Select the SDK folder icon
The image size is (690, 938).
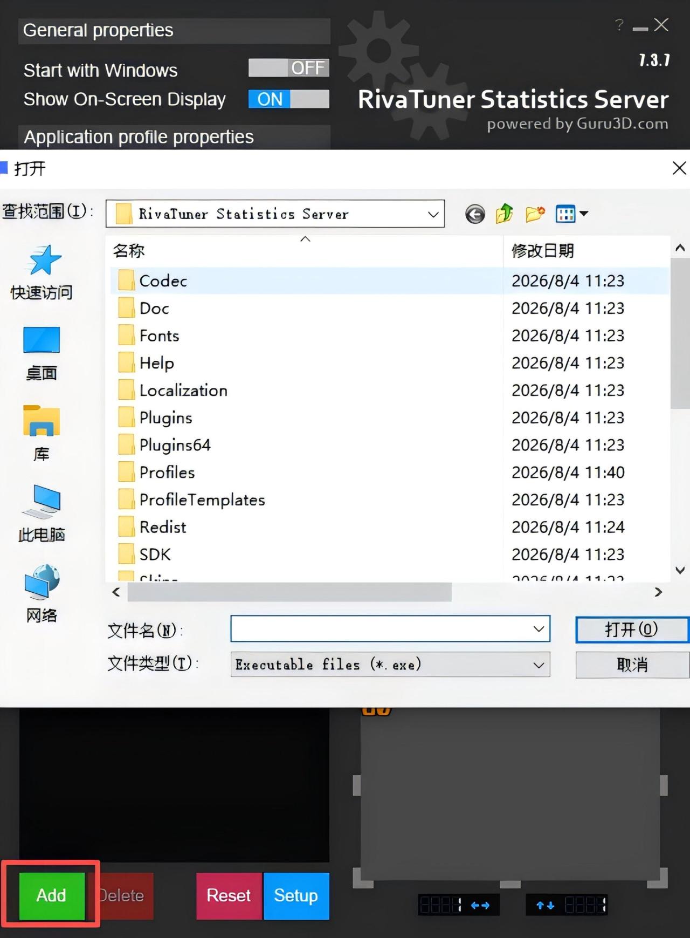pyautogui.click(x=126, y=554)
